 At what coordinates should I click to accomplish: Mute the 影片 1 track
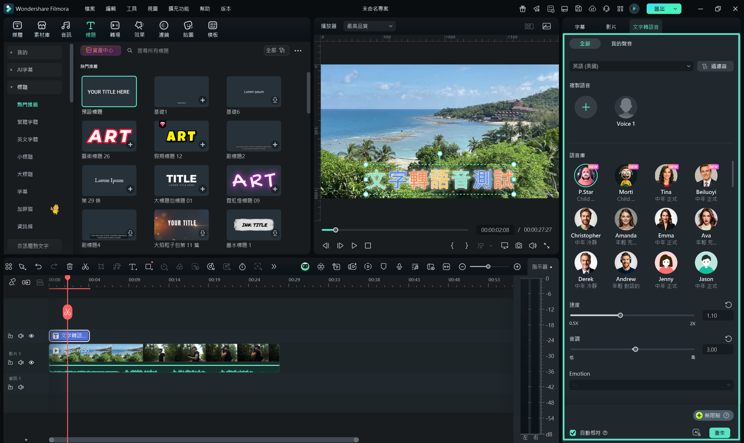coord(21,362)
